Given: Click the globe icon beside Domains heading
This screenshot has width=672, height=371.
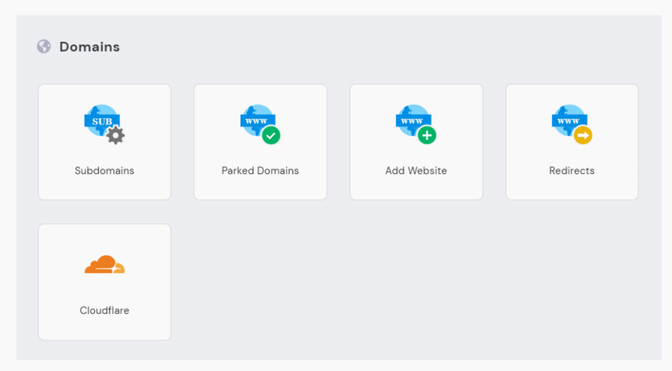Looking at the screenshot, I should 44,47.
